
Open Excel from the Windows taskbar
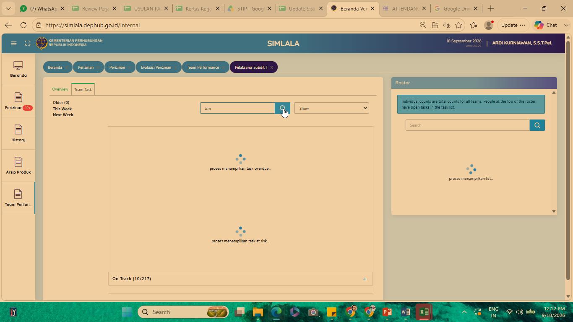tap(424, 312)
